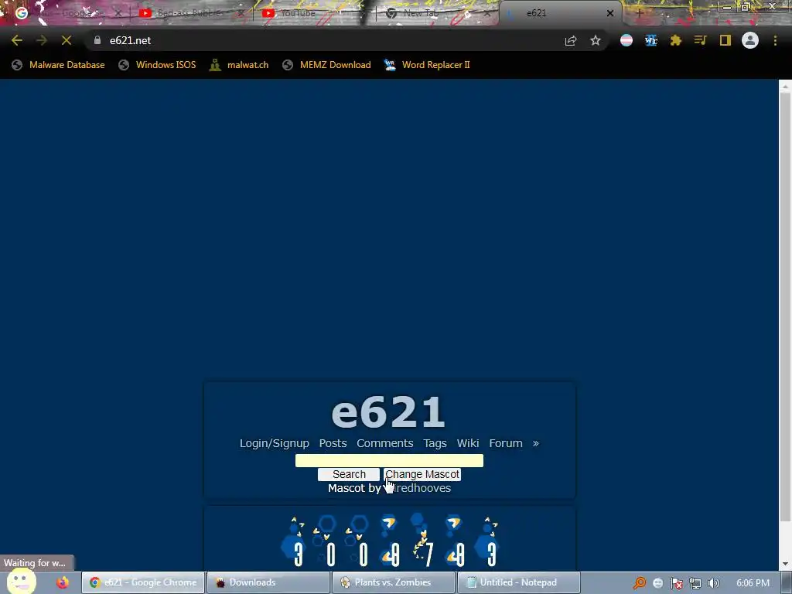Open the Tags link
The height and width of the screenshot is (594, 792).
(435, 443)
